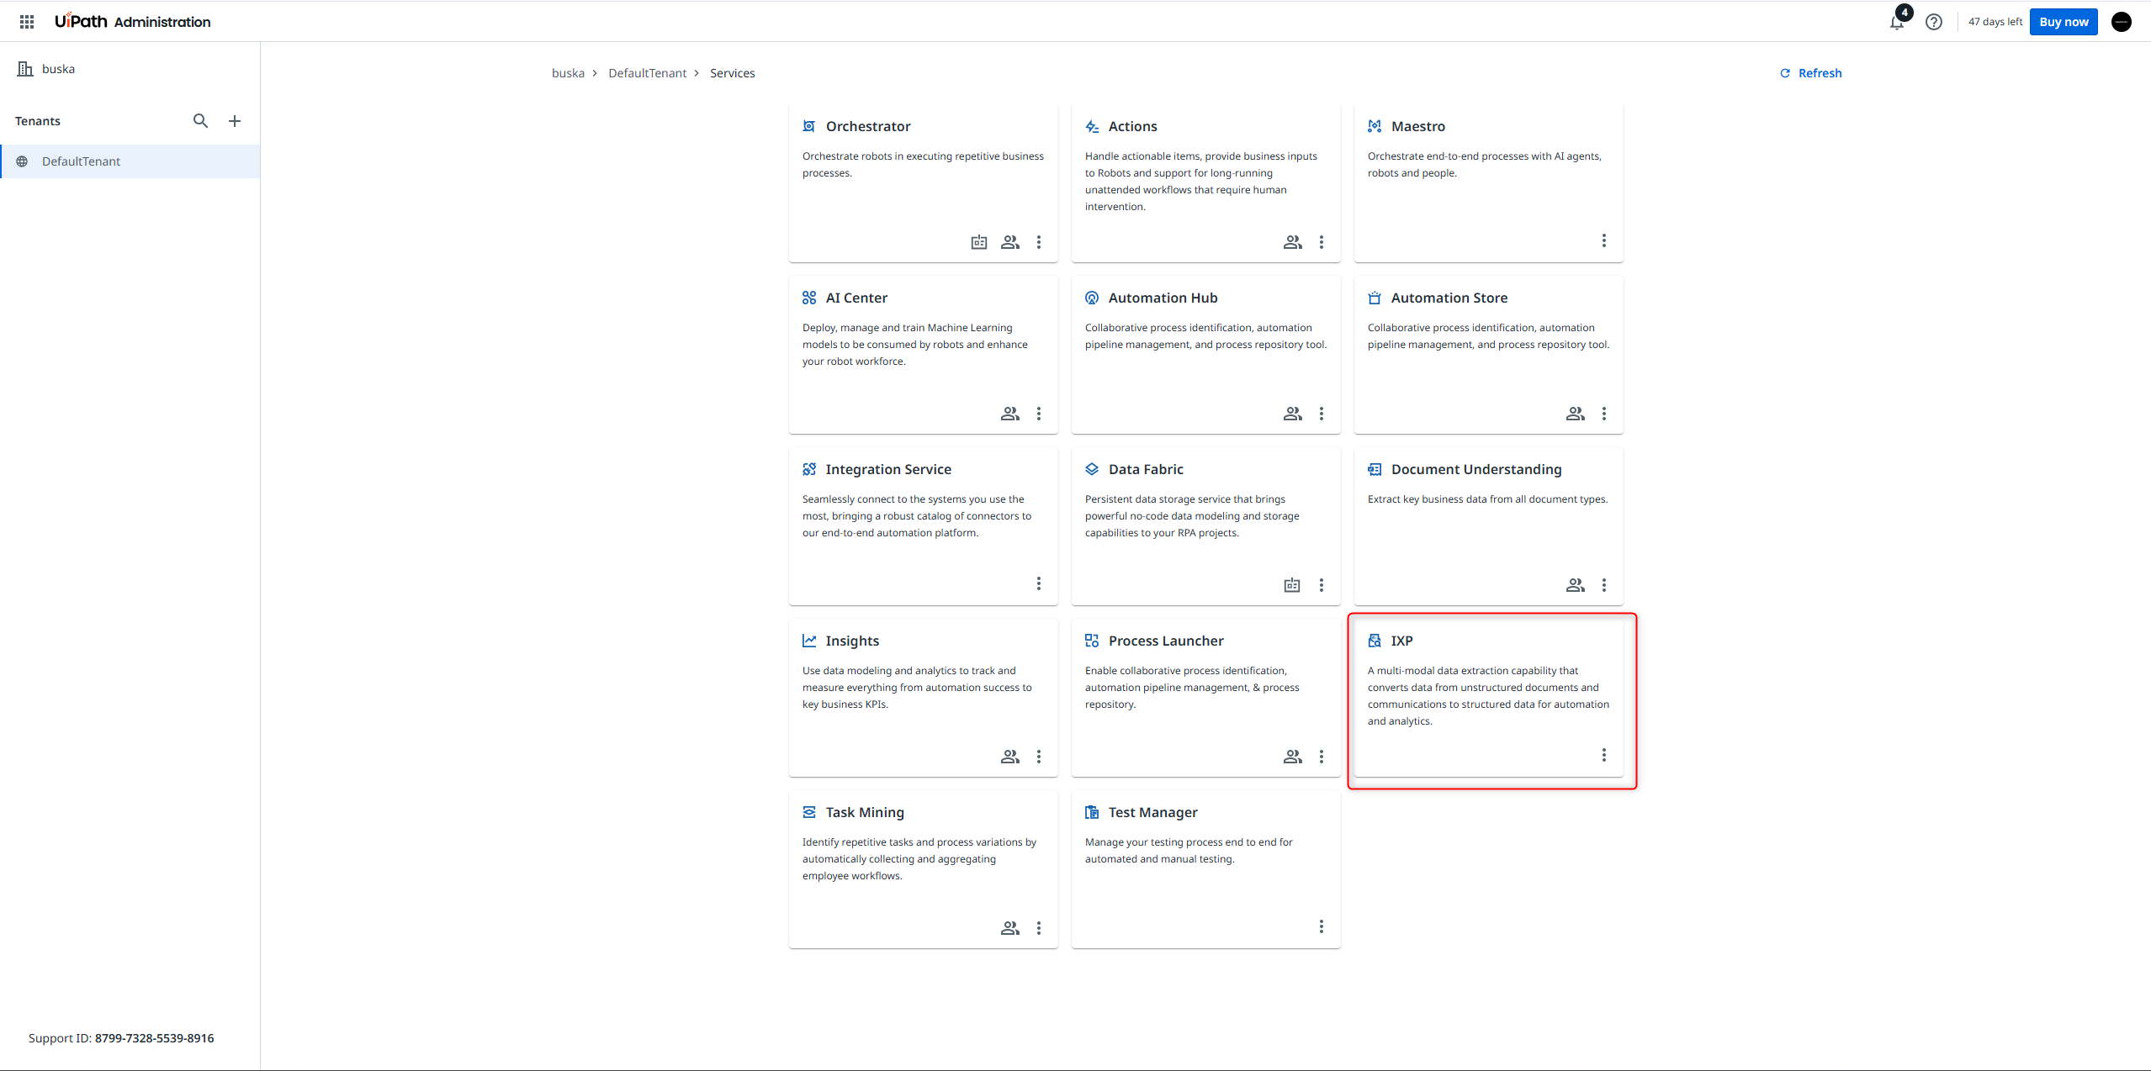
Task: Open the notifications bell
Action: (x=1896, y=23)
